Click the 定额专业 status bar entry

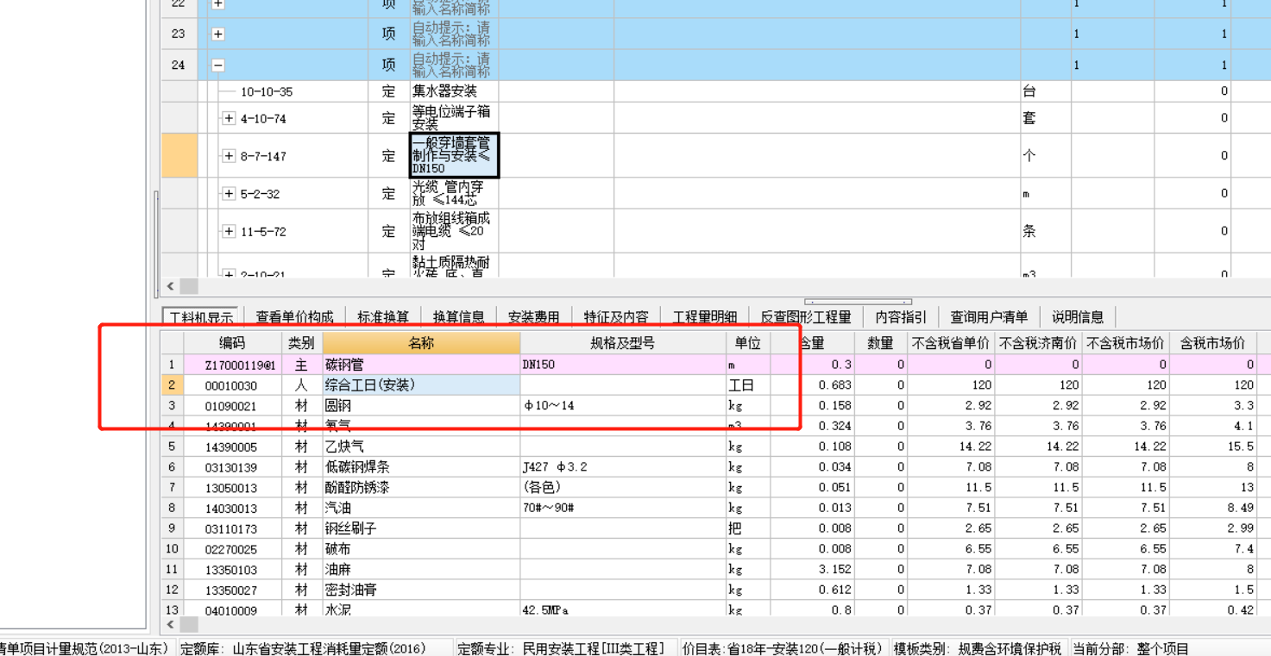[x=563, y=648]
